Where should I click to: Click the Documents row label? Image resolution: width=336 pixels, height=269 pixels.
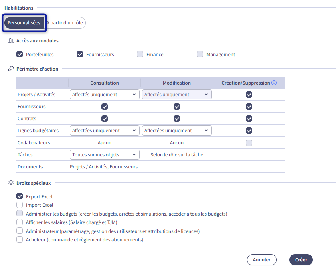coord(30,167)
